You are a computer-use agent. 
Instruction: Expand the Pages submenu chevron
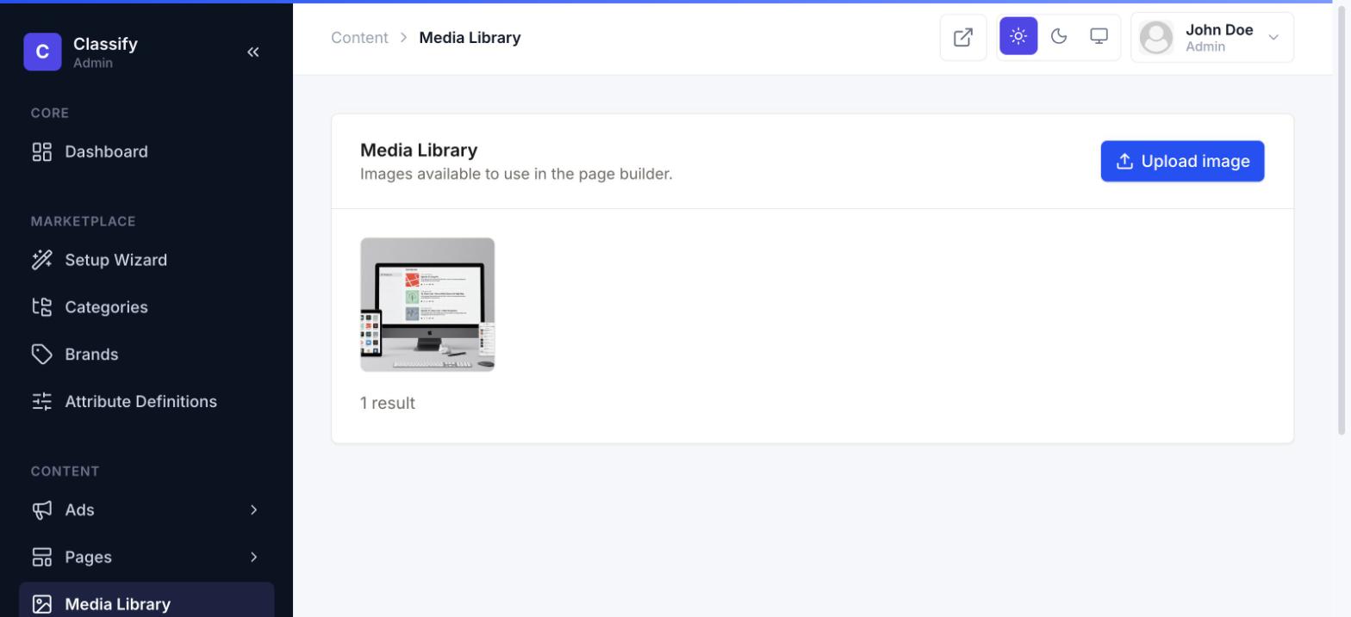(x=253, y=558)
